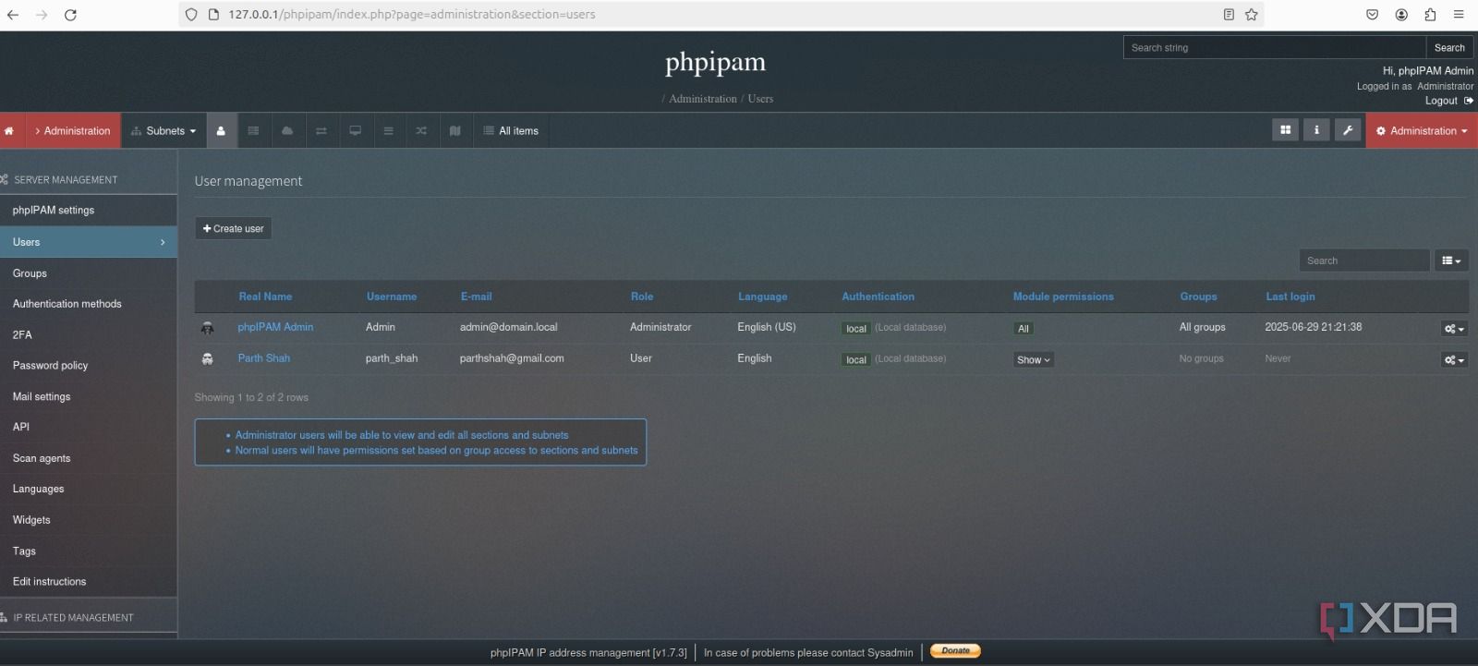Open phpIPAM settings in sidebar

click(x=89, y=211)
